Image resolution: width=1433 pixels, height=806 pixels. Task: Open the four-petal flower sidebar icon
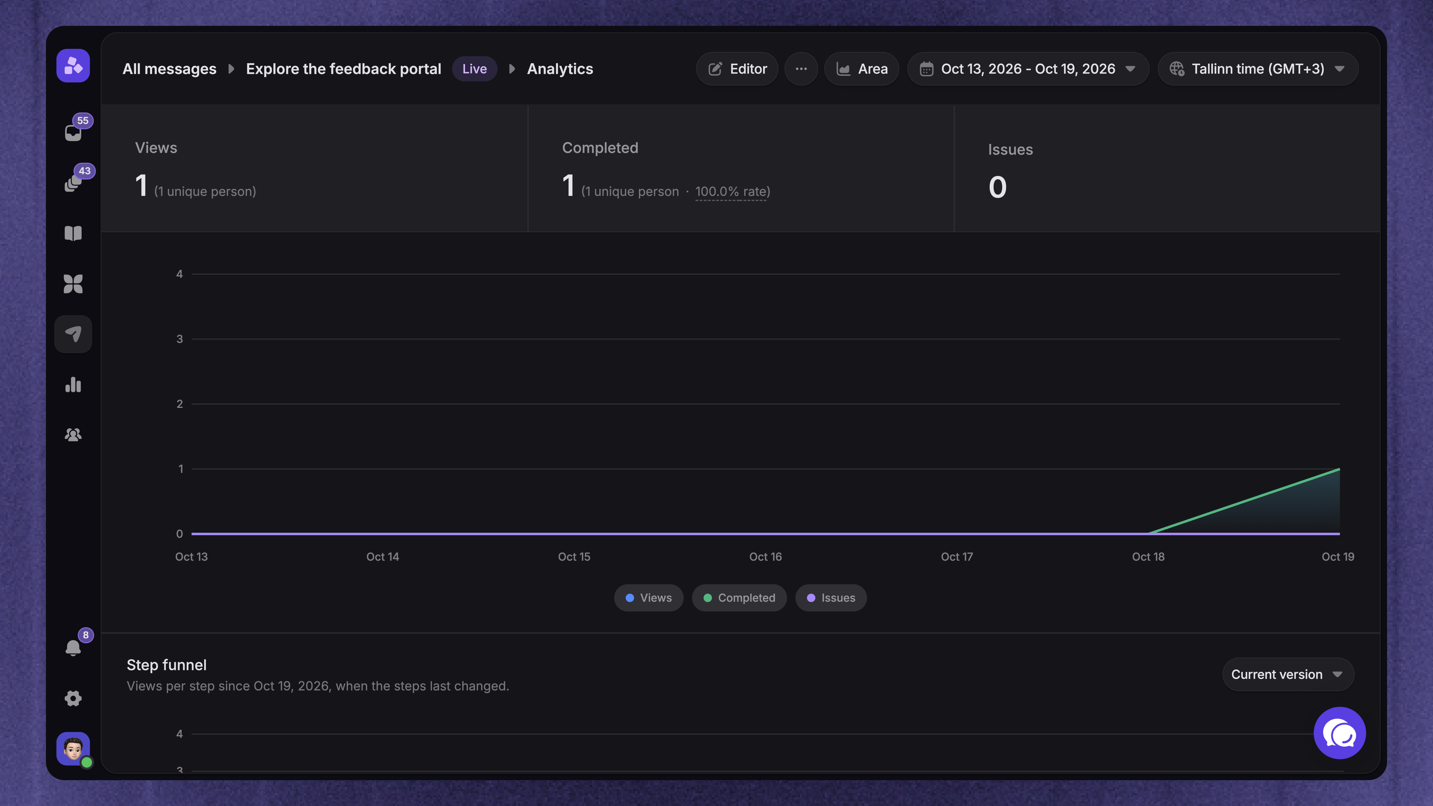pos(73,284)
